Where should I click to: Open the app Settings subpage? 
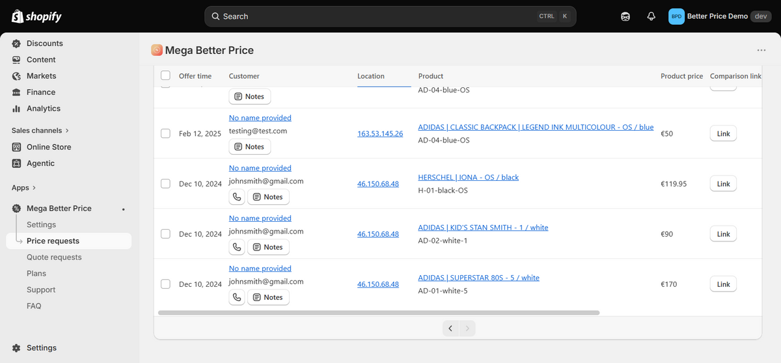click(41, 224)
